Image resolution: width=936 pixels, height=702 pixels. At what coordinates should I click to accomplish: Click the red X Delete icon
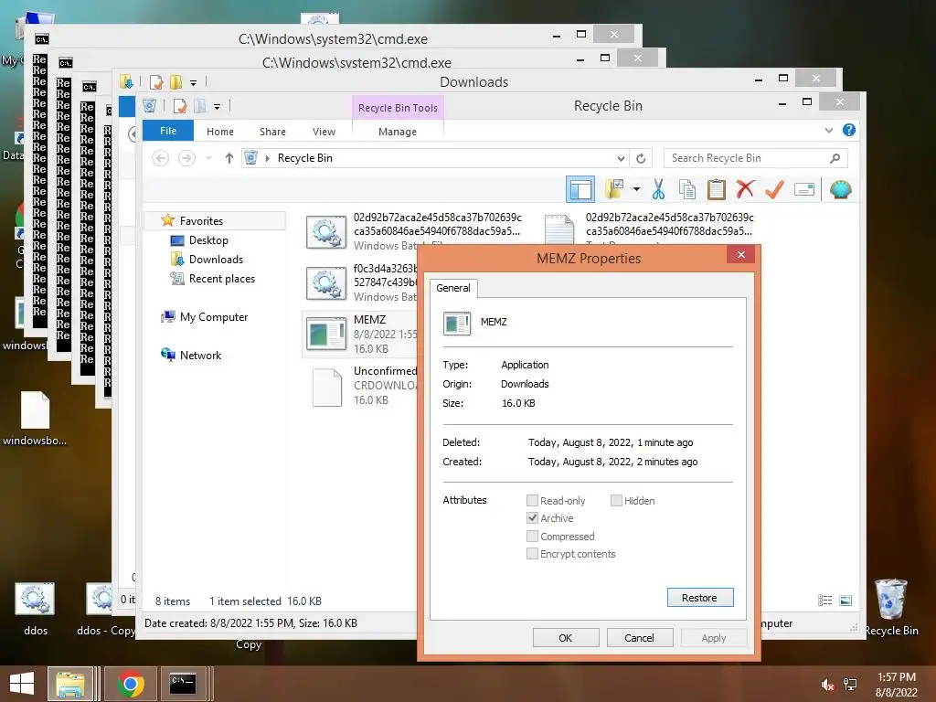point(745,190)
